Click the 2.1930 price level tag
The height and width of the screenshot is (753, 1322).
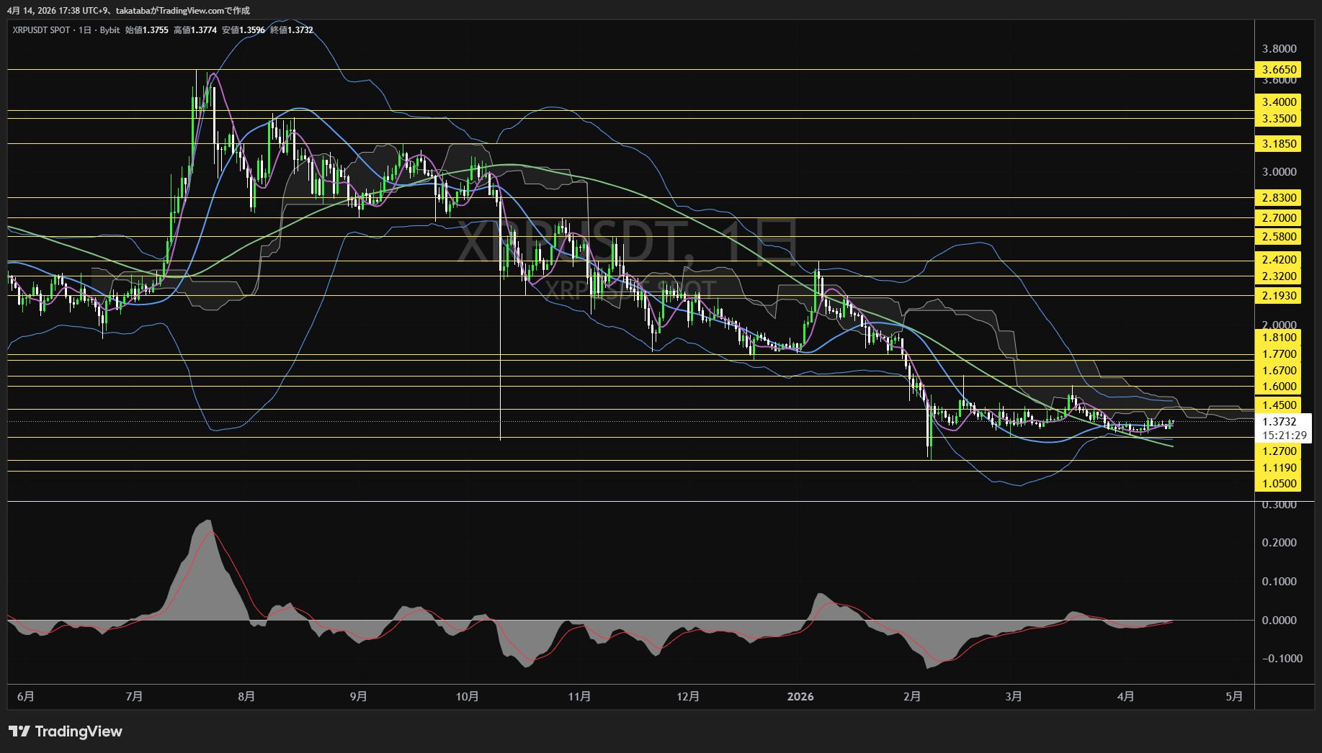1279,296
